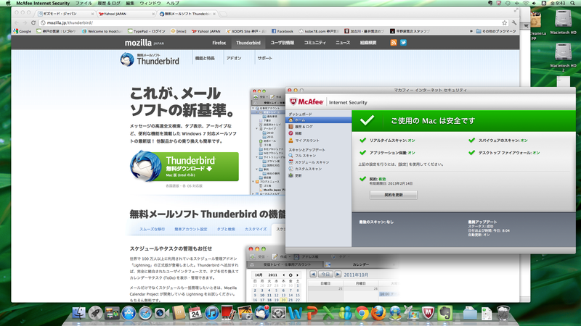Open Macintosh HD drive on desktop
This screenshot has height=326, width=581.
(x=563, y=22)
